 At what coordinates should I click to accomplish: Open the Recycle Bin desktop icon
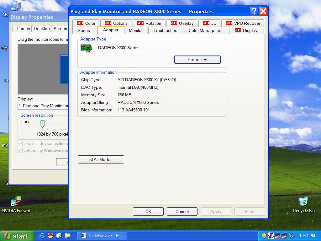303,205
